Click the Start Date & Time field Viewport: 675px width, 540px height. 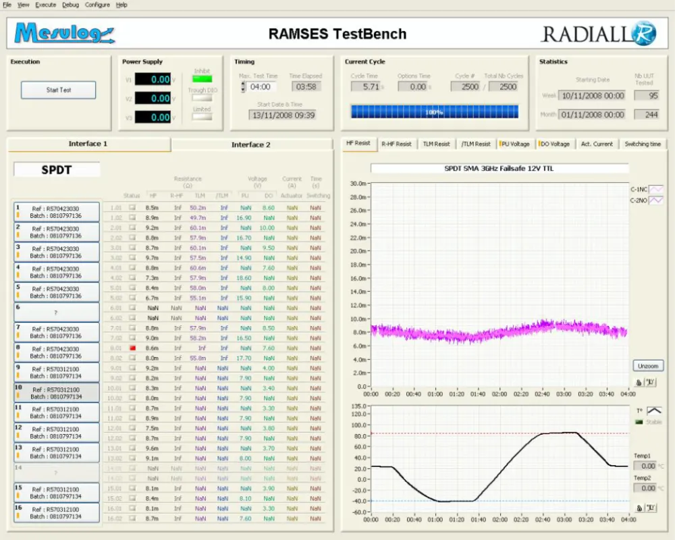click(283, 115)
